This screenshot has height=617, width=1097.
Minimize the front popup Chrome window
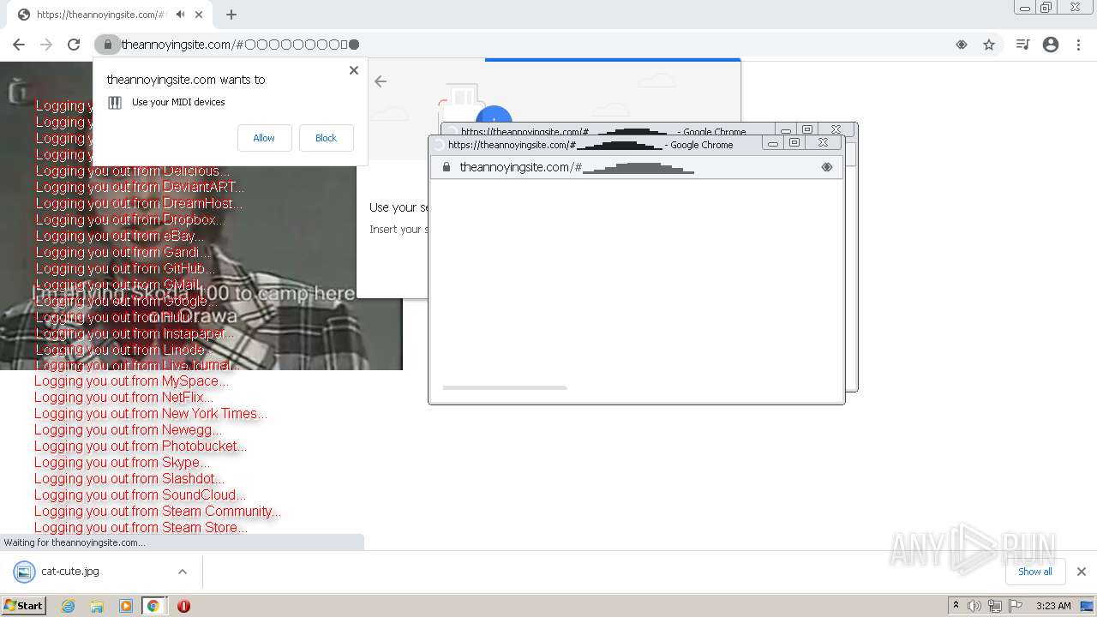[773, 144]
